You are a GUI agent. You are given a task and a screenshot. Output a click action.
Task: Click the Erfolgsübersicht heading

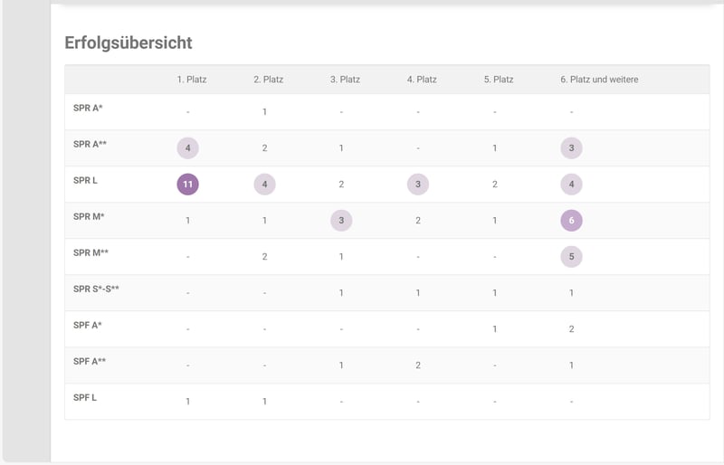[x=129, y=43]
